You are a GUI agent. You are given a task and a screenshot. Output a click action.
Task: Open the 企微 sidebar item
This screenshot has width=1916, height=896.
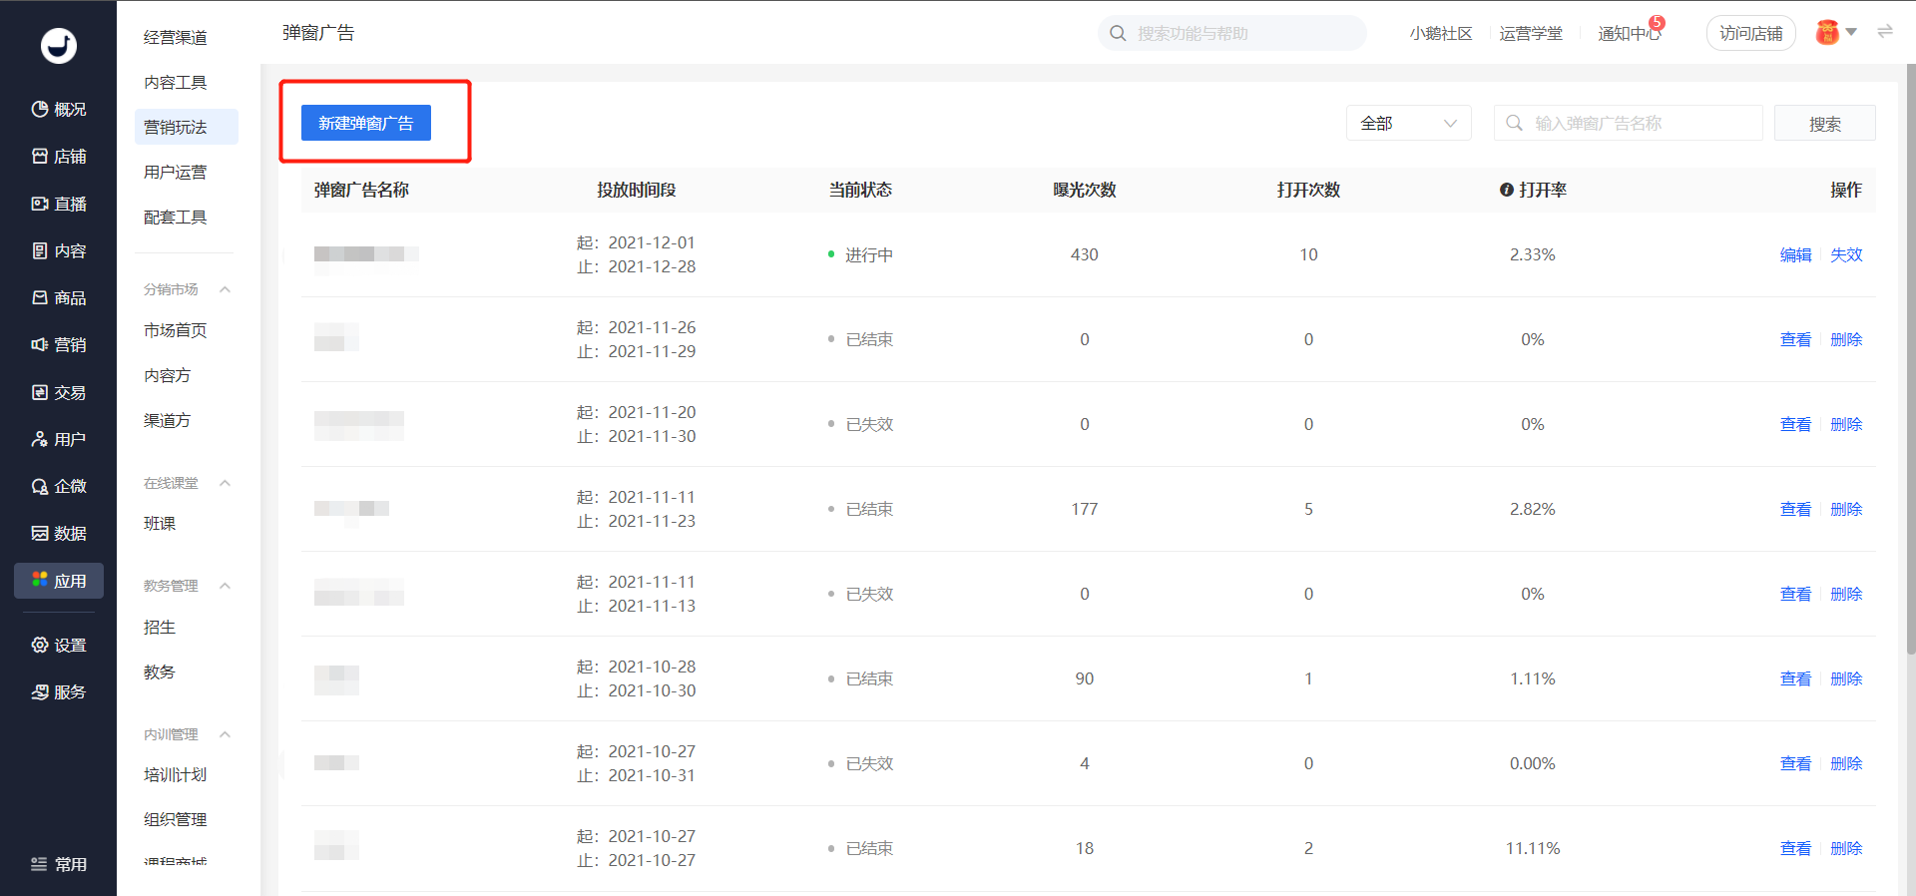58,486
